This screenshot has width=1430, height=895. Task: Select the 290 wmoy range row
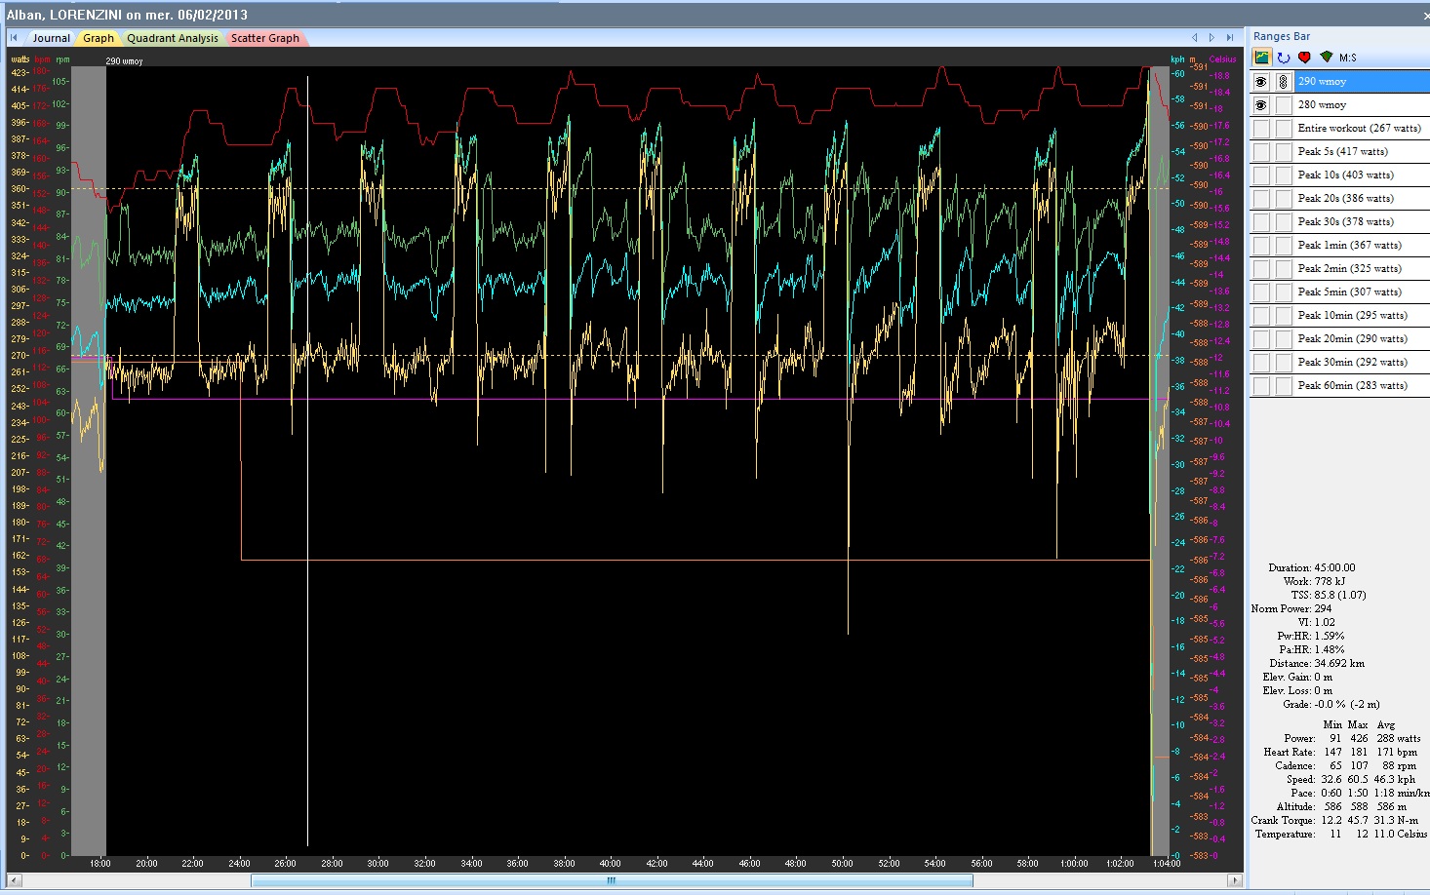point(1362,82)
